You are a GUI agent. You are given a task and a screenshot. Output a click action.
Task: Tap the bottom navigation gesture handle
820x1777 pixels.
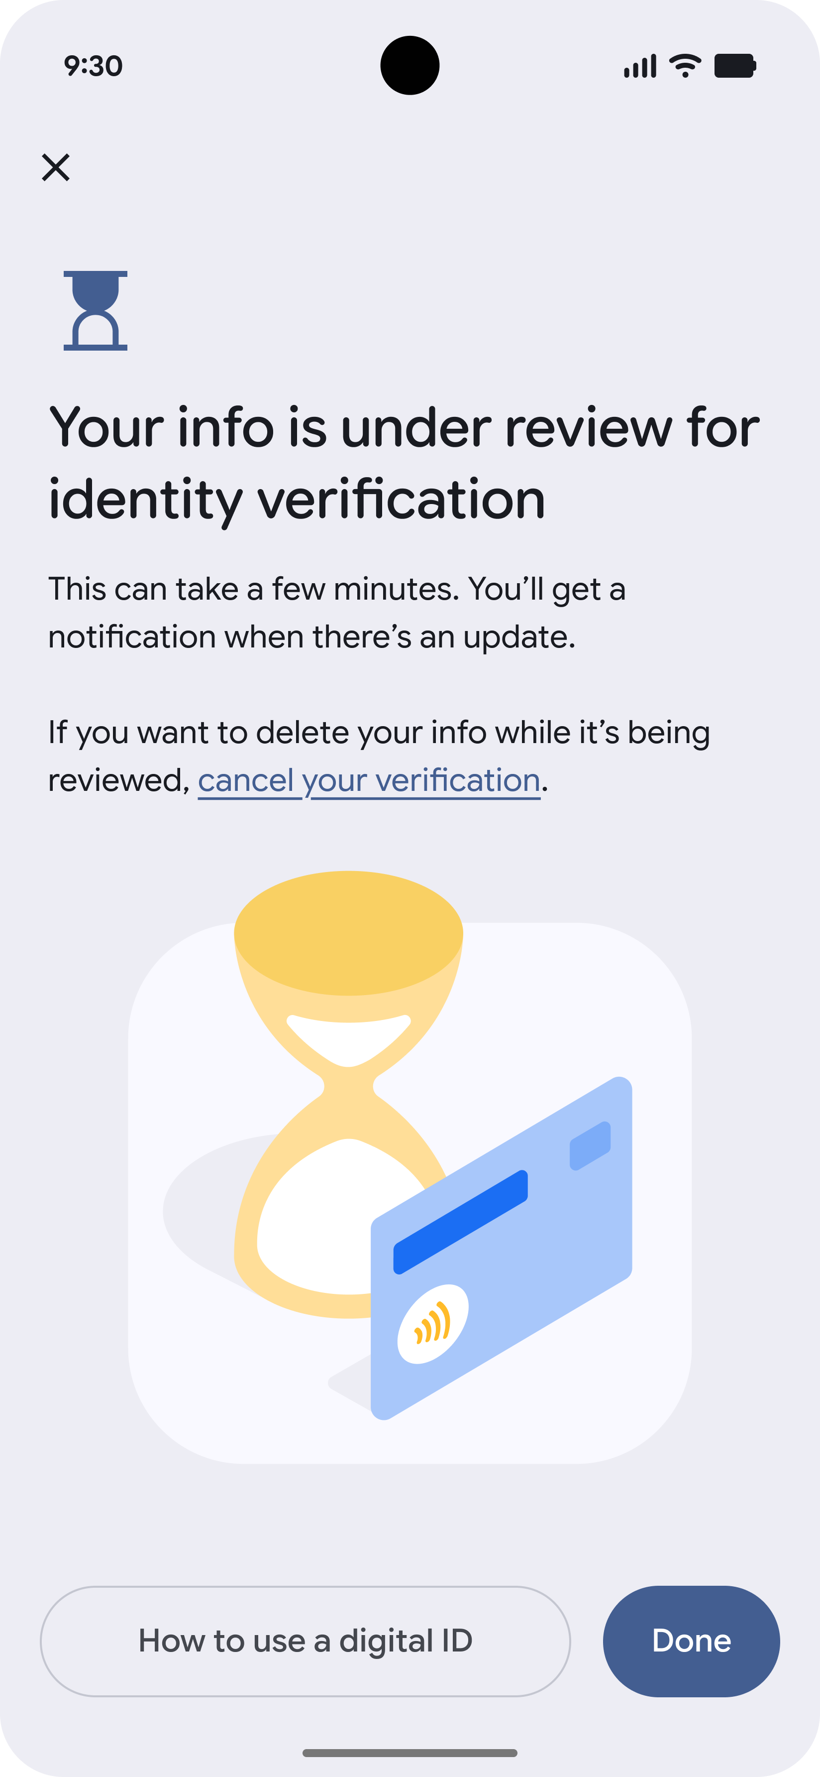point(410,1753)
